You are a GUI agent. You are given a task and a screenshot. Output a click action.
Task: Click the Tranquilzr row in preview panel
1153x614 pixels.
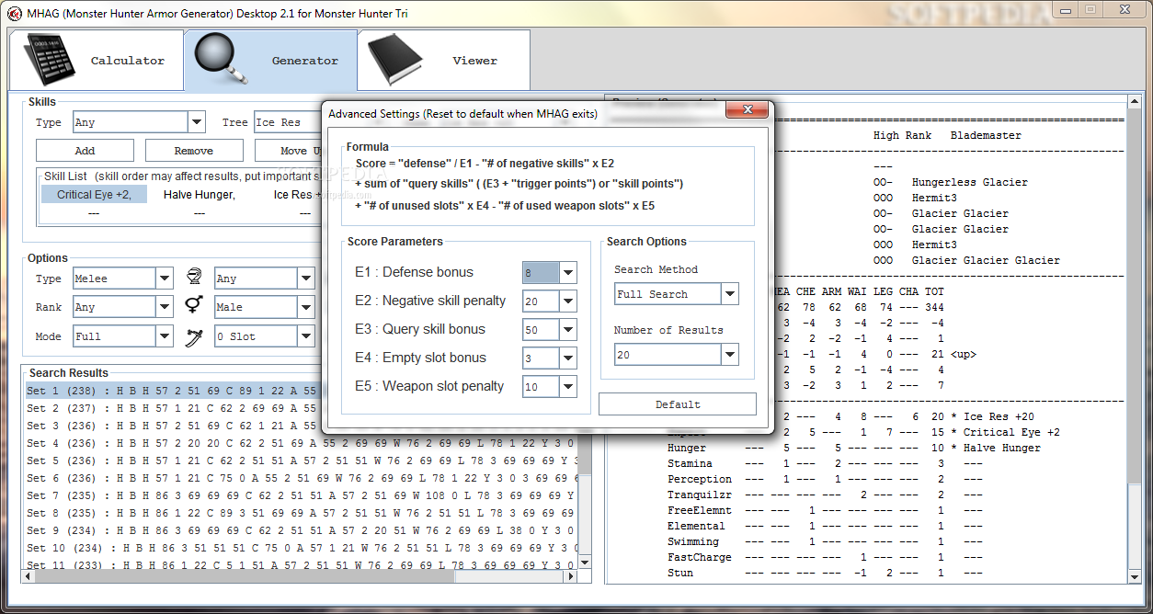[x=826, y=495]
